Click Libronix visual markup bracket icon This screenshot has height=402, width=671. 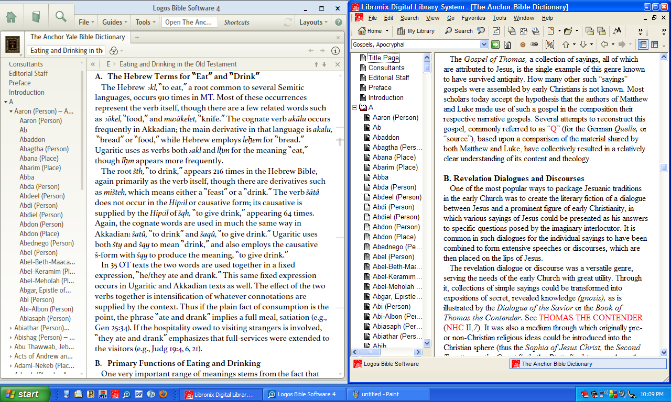(x=549, y=44)
